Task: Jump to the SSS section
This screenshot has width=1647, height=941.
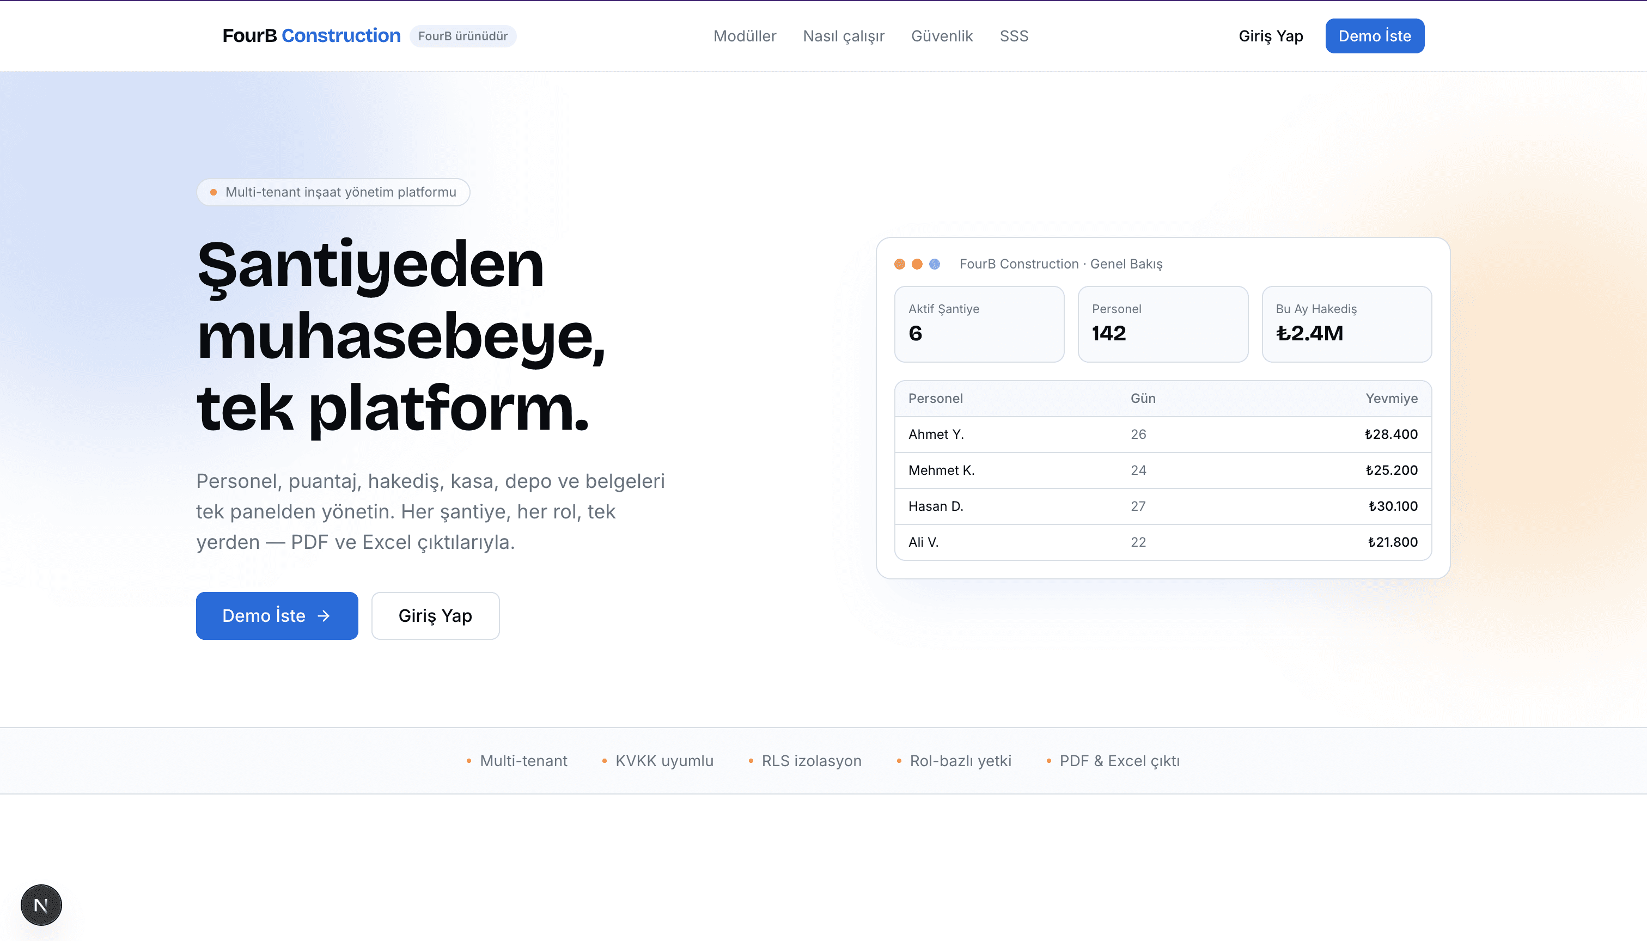Action: 1014,36
